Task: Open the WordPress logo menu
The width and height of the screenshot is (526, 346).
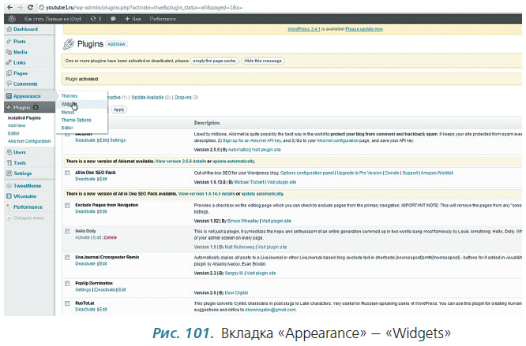Action: [x=12, y=19]
